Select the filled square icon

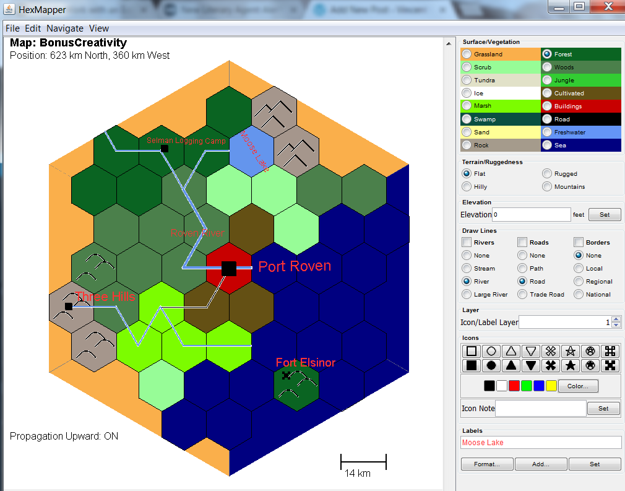[472, 365]
